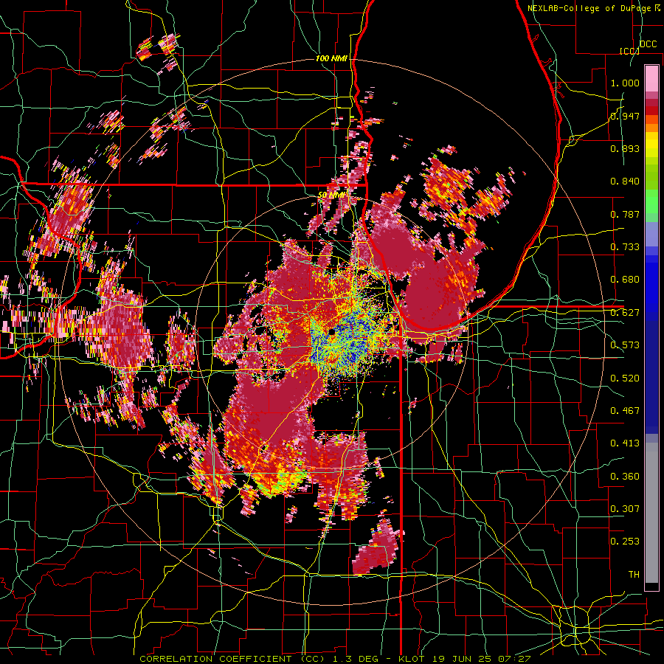
Task: Click the [CC] legend unit label
Action: [x=629, y=51]
